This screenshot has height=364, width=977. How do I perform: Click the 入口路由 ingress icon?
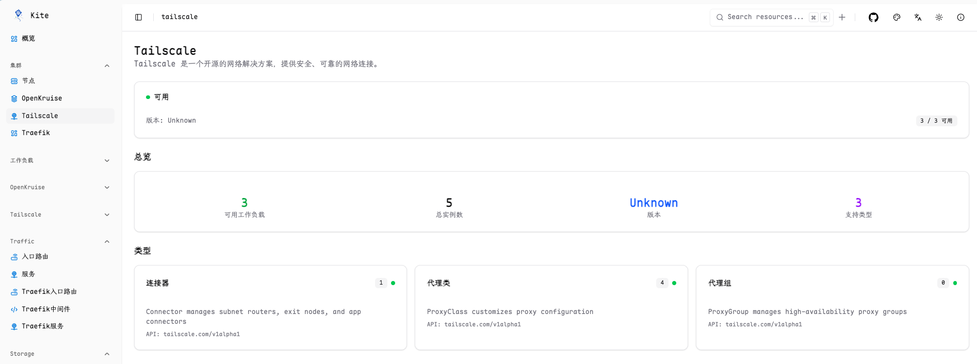14,257
